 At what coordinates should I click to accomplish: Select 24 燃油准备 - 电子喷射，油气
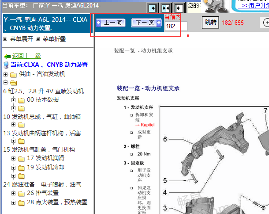pos(42,184)
